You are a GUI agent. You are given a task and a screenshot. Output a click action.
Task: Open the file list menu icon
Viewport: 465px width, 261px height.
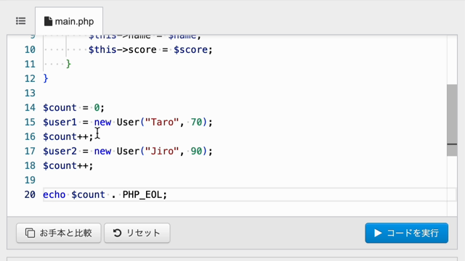(21, 21)
